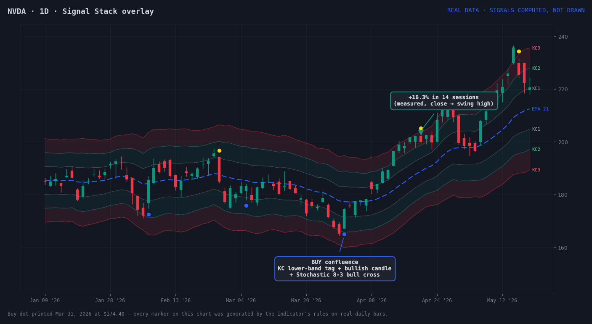The height and width of the screenshot is (324, 592).
Task: Click the 200 price axis label
Action: click(x=563, y=142)
